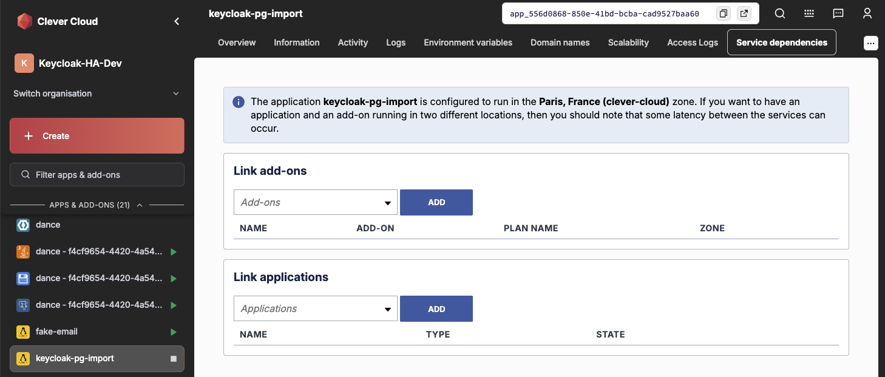Click ADD button under Link add-ons
Screen dimensions: 885x377
coord(436,202)
